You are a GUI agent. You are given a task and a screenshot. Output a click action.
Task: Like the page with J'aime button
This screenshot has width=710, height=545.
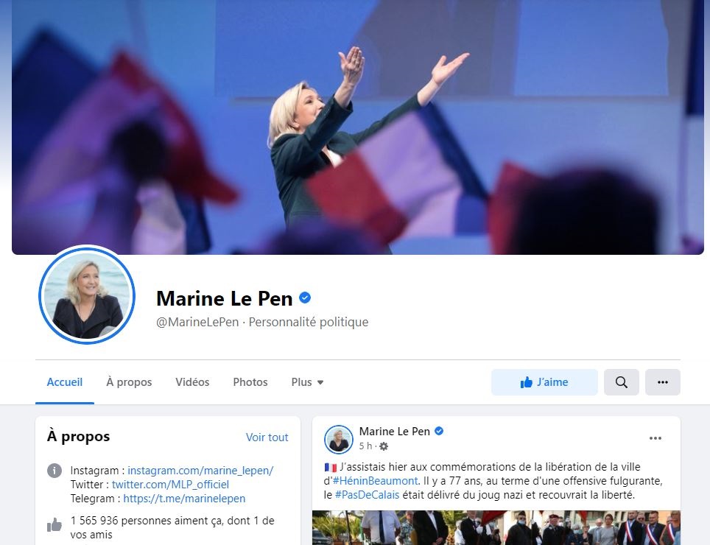tap(544, 382)
